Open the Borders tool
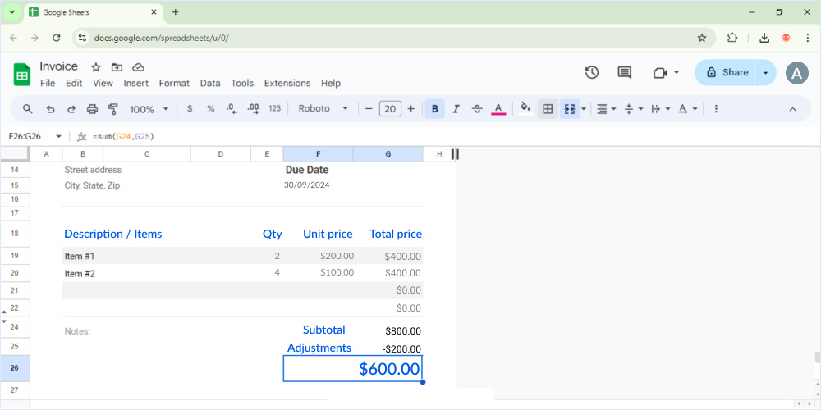 tap(548, 109)
